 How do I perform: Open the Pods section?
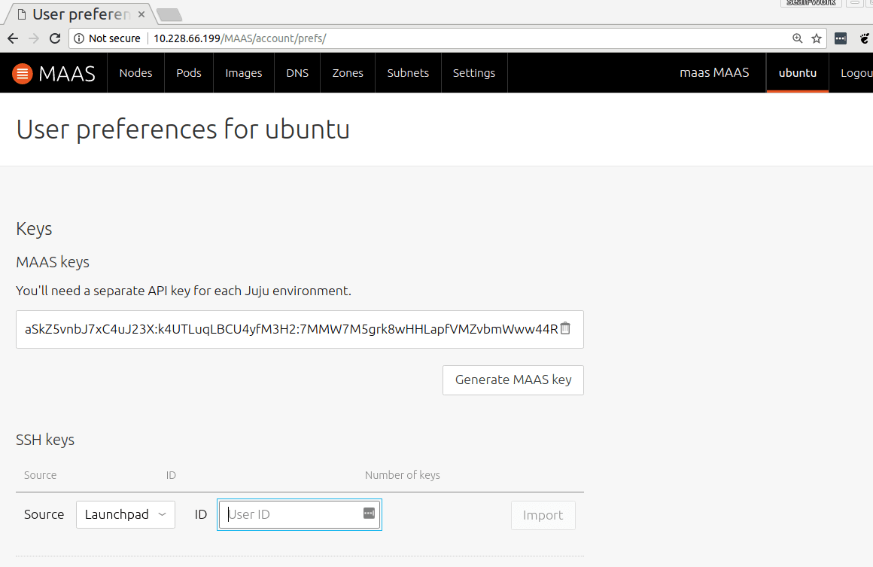(188, 72)
